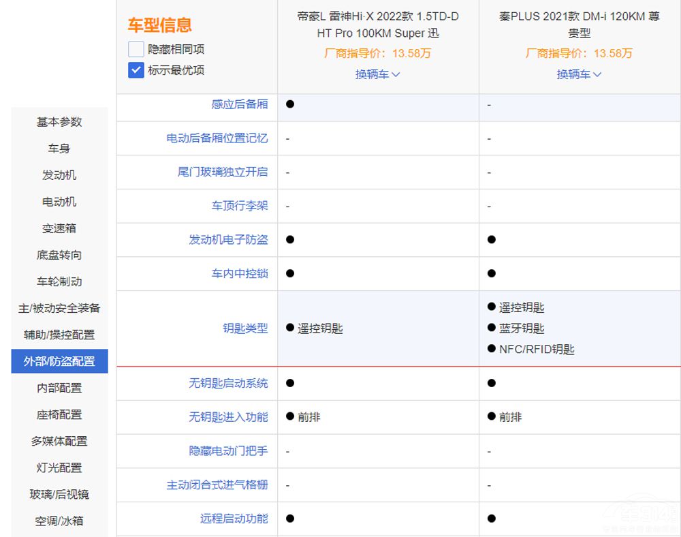
Task: Select 电动机 from the left sidebar
Action: pyautogui.click(x=59, y=202)
